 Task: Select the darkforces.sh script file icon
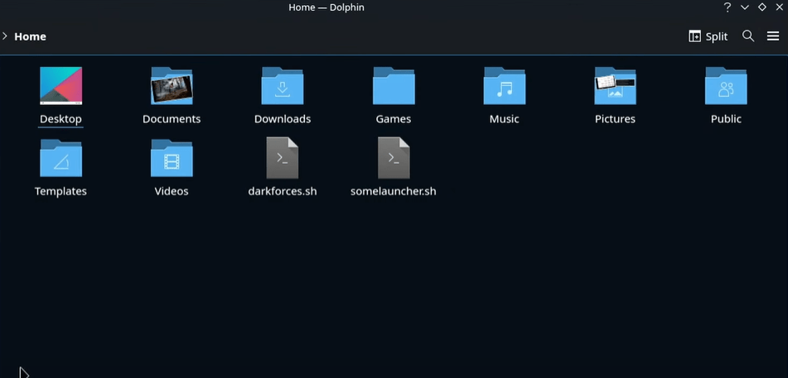click(283, 158)
